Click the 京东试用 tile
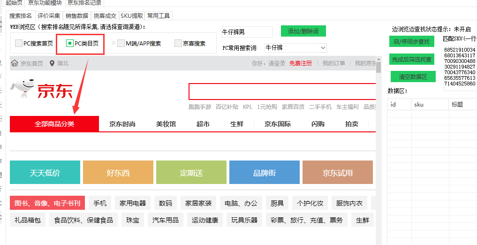This screenshot has width=477, height=245. tap(338, 172)
